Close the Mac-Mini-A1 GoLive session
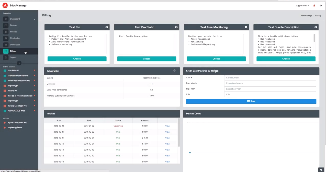The image size is (326, 172). [x=35, y=70]
